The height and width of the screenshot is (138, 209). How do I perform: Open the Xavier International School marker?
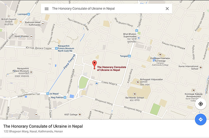200,67
